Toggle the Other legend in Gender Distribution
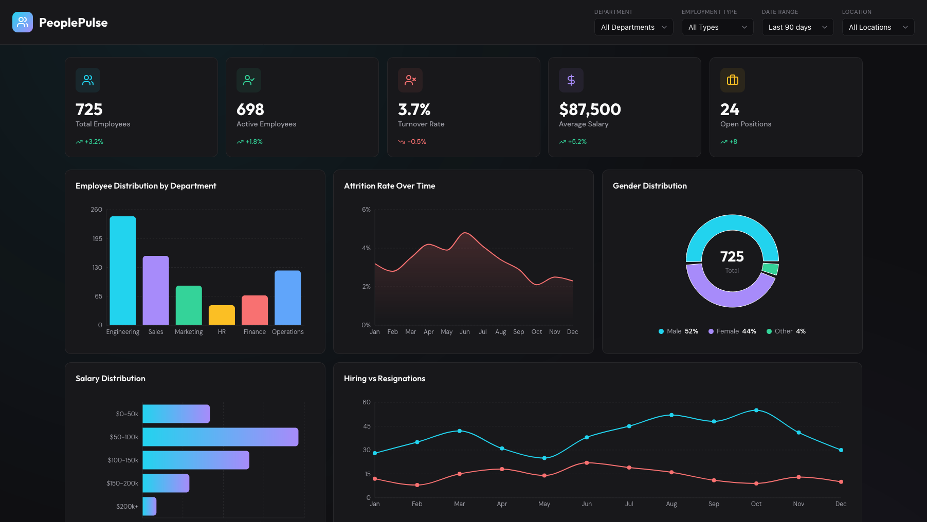Screen dimensions: 927x522 786,331
